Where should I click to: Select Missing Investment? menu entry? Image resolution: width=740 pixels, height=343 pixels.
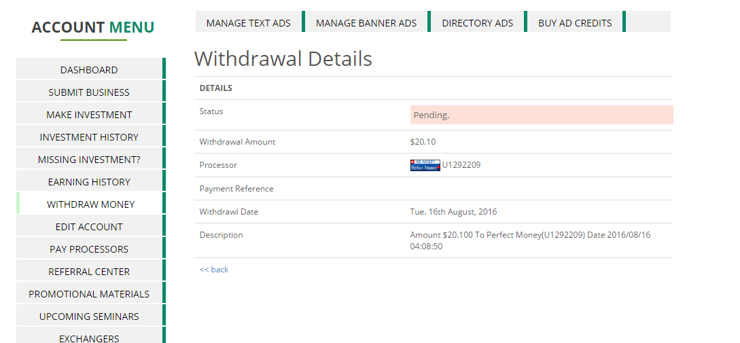click(x=89, y=160)
